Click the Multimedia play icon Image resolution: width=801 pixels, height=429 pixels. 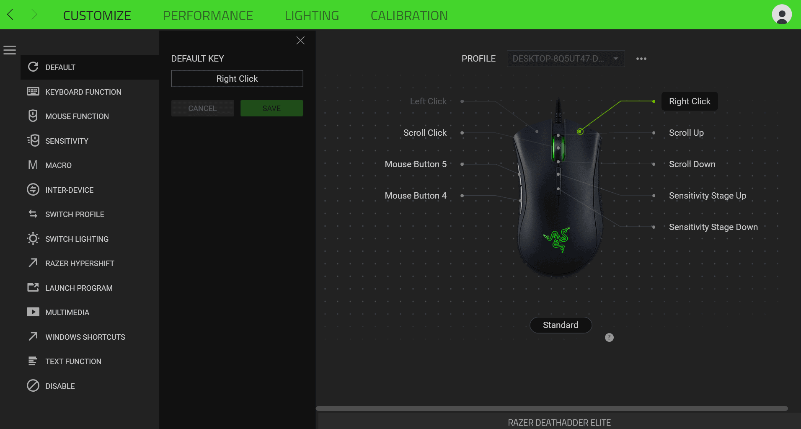point(33,312)
